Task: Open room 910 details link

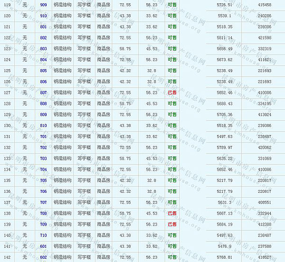Action: coord(43,16)
